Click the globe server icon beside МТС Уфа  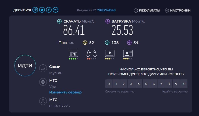pyautogui.click(x=43, y=82)
